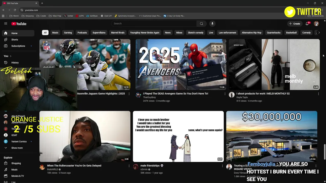Select the Sketch comedy filter chip
Screen dimensions: 326x183
pos(196,33)
